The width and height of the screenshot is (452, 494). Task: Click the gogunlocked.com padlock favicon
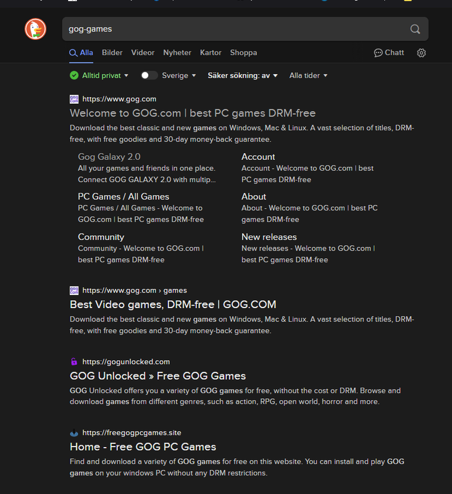pyautogui.click(x=74, y=362)
